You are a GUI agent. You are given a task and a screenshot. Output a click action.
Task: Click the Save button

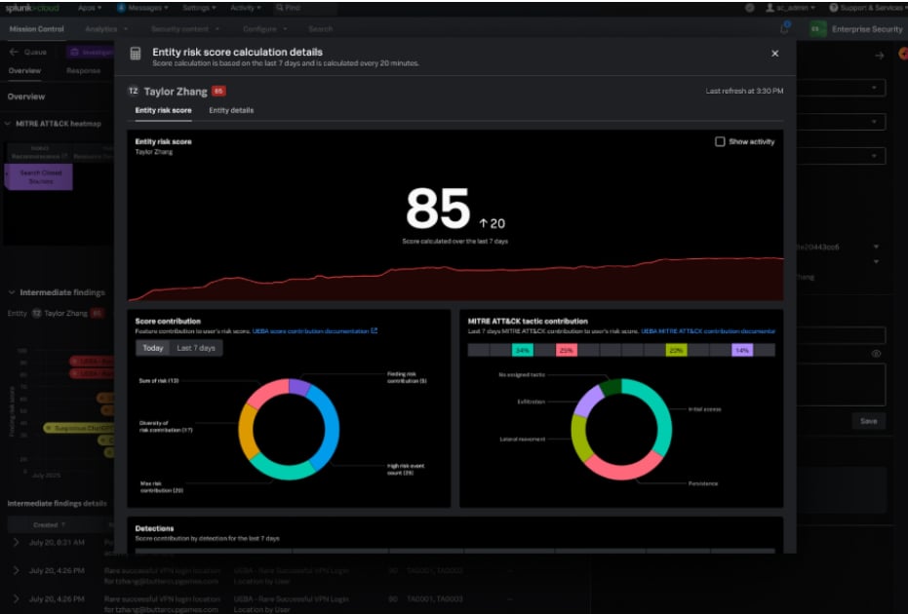point(867,420)
